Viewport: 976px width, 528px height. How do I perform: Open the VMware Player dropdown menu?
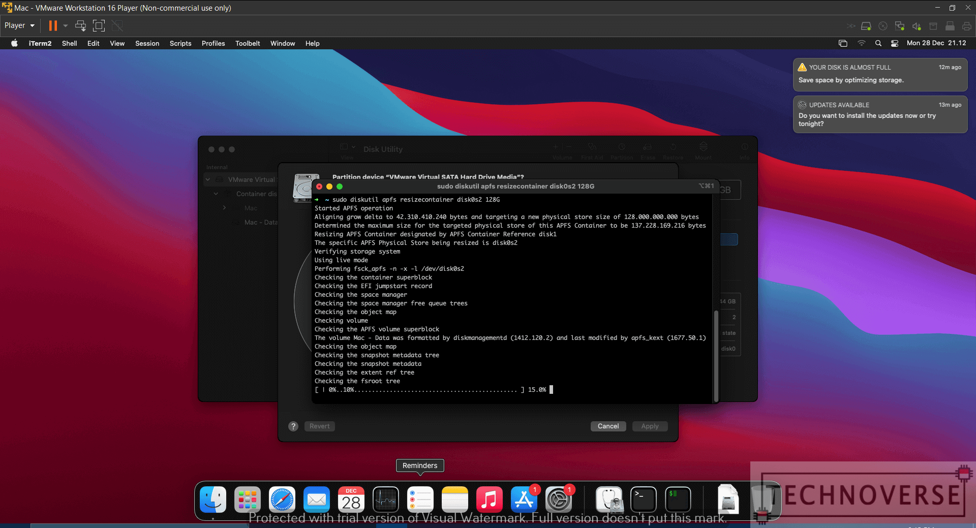(x=19, y=25)
